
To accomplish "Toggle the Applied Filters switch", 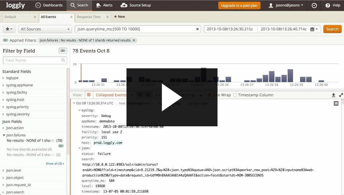I will [x=5, y=40].
